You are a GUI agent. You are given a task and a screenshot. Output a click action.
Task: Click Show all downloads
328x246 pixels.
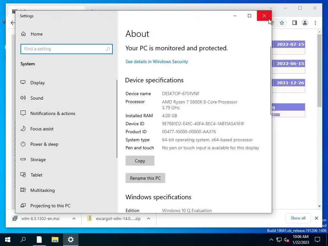pos(298,218)
